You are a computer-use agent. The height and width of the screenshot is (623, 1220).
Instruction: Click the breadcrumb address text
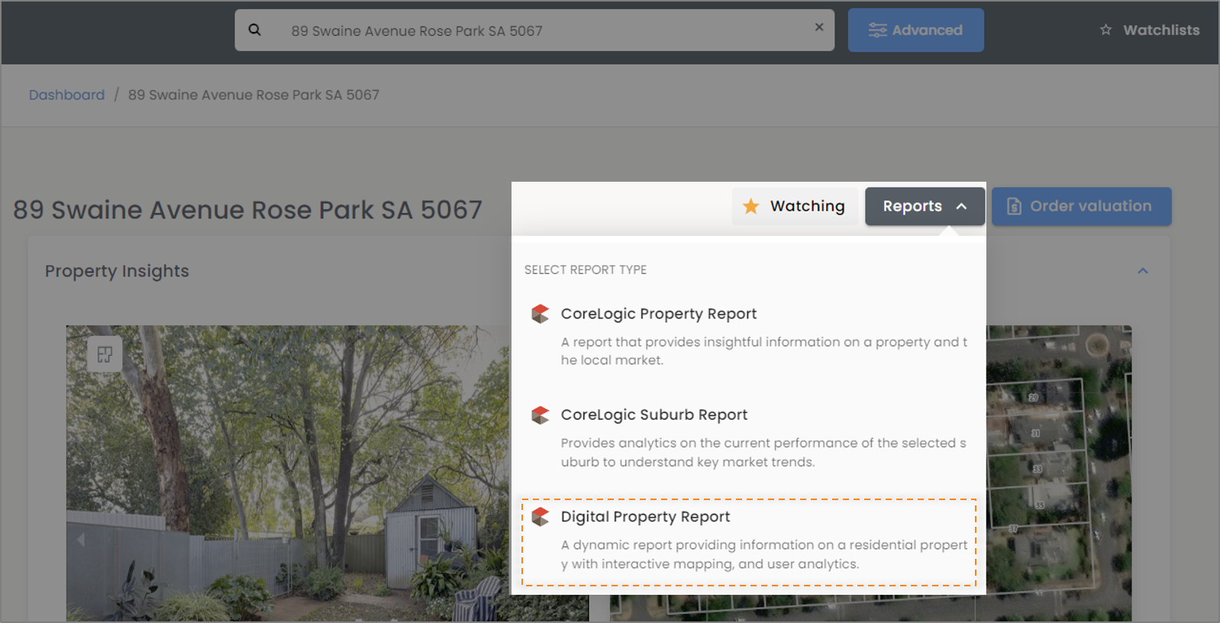[x=253, y=95]
